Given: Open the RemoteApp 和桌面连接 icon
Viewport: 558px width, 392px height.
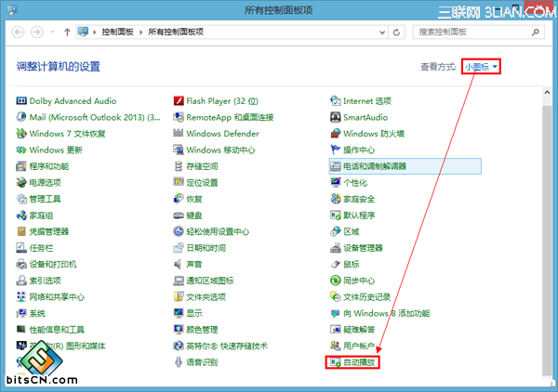Looking at the screenshot, I should pos(179,117).
